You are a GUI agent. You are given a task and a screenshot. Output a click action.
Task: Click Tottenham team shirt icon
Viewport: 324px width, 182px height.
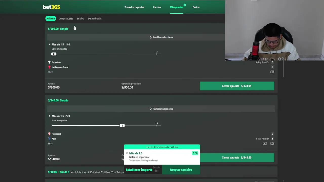pyautogui.click(x=49, y=62)
